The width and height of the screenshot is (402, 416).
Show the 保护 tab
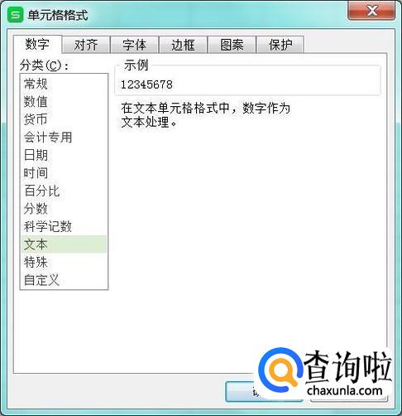[x=280, y=45]
